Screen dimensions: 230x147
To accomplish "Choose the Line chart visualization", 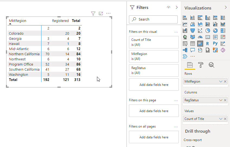I will click(x=185, y=24).
